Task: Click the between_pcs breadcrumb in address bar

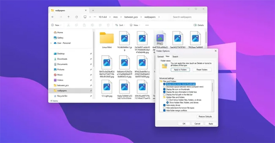Action: click(x=131, y=17)
